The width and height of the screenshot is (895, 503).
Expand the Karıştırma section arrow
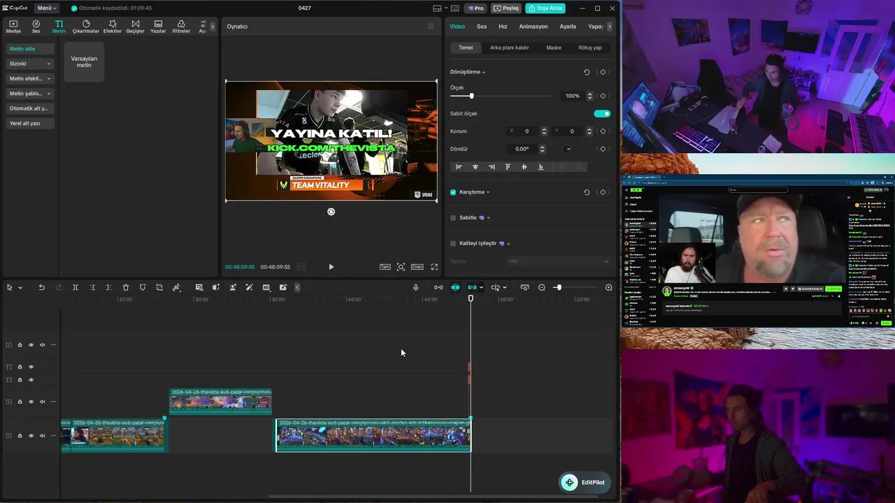click(488, 192)
